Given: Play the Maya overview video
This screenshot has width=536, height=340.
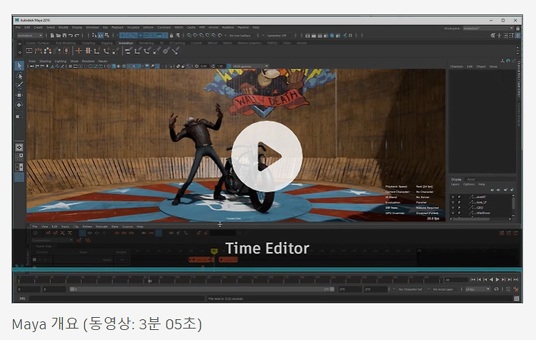Looking at the screenshot, I should [267, 157].
